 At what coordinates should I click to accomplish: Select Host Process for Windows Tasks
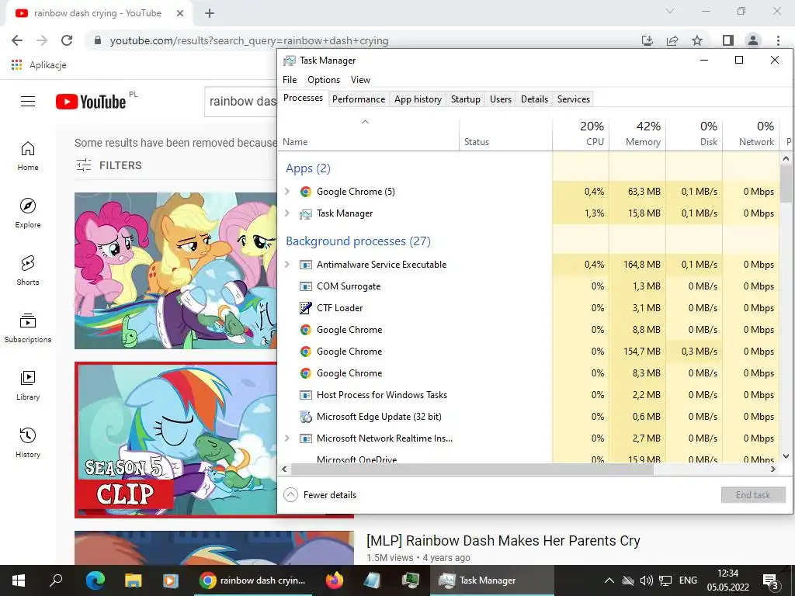coord(529,395)
